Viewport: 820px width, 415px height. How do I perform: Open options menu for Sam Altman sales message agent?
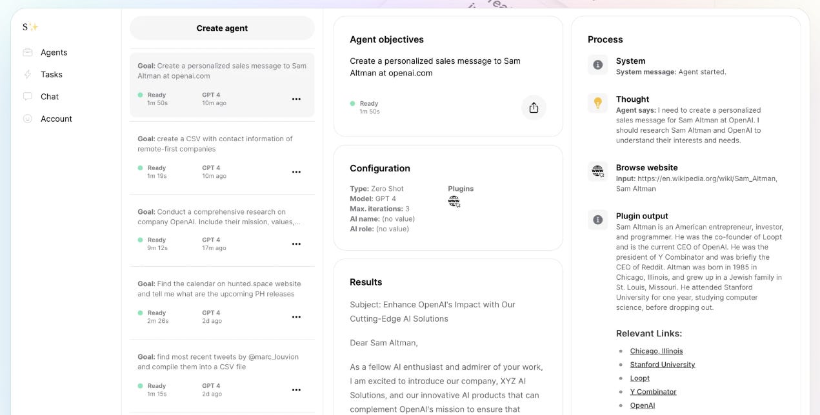296,99
